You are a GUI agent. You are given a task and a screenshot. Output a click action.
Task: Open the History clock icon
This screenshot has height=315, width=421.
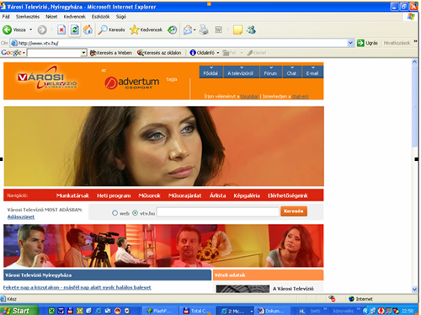coord(172,29)
